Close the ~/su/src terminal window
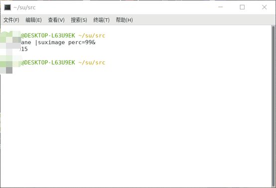This screenshot has width=276, height=188. (x=264, y=7)
